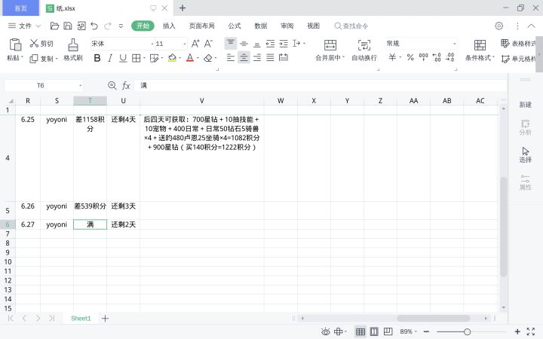Viewport: 543px width, 339px height.
Task: Align text to top of cell
Action: click(x=231, y=43)
